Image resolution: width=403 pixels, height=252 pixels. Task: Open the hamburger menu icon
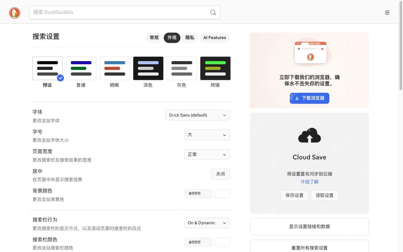tap(387, 13)
